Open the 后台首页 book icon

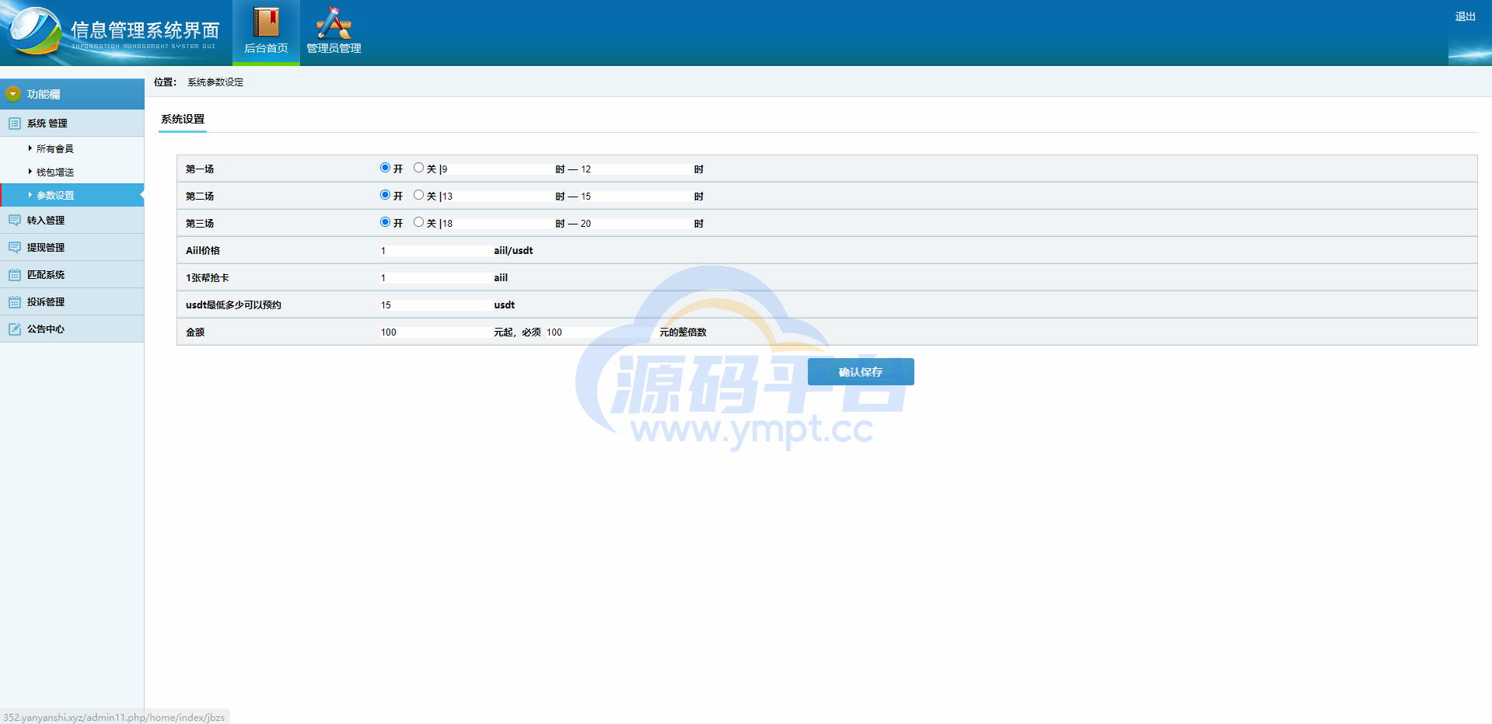click(x=266, y=23)
